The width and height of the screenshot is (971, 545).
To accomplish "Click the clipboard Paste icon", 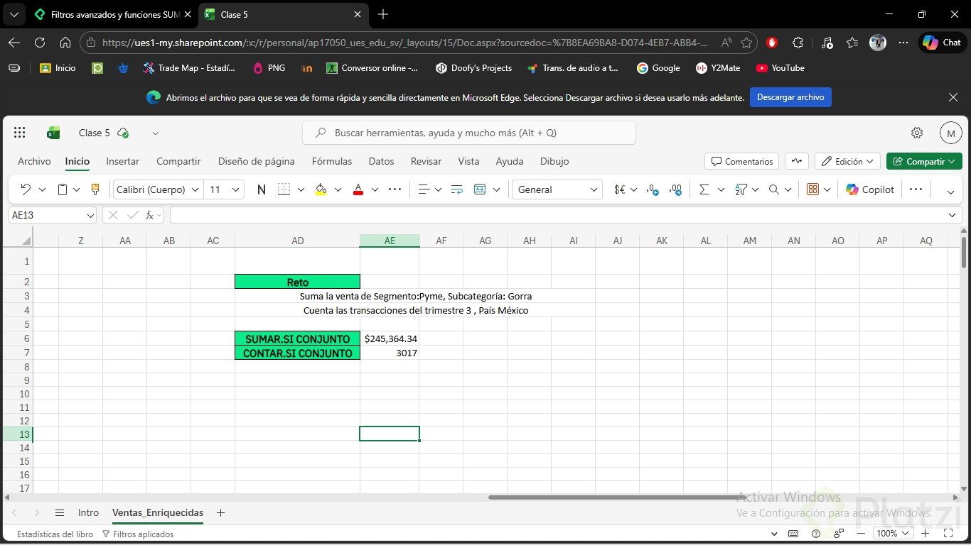I will point(63,189).
